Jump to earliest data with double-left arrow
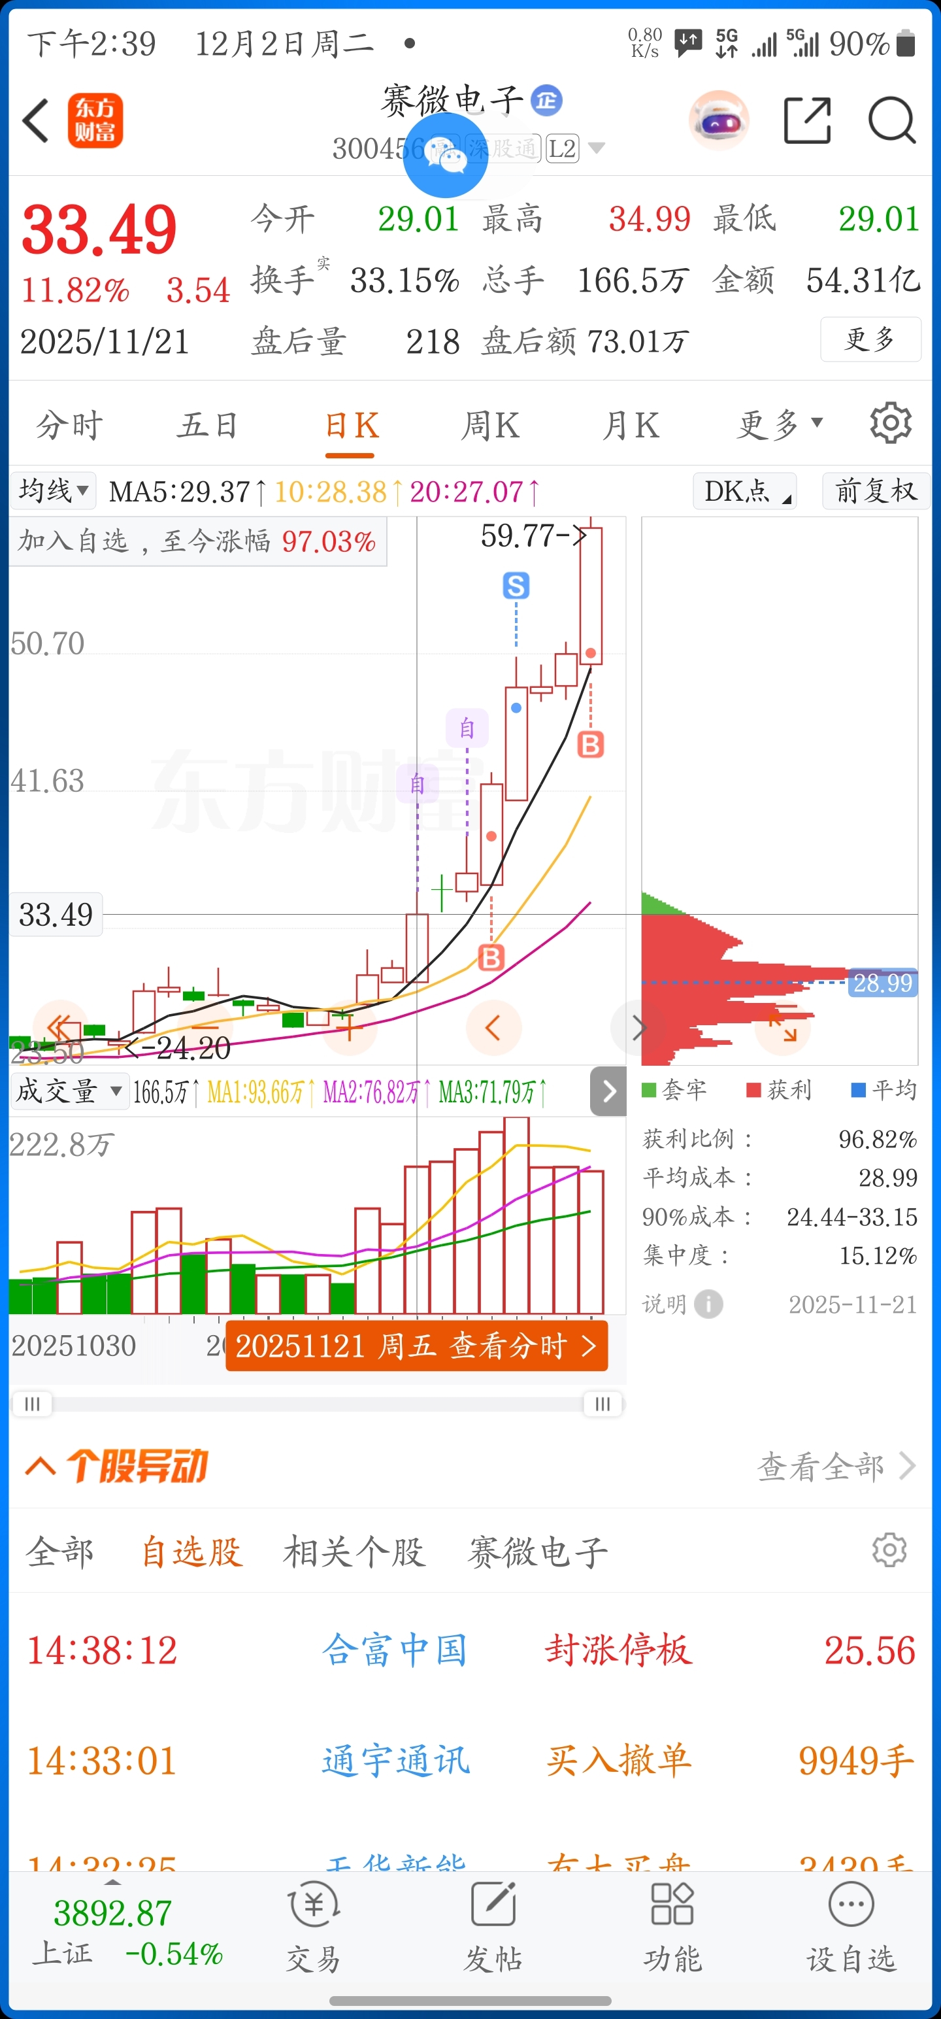Screen dimensions: 941x2019 pyautogui.click(x=59, y=1028)
